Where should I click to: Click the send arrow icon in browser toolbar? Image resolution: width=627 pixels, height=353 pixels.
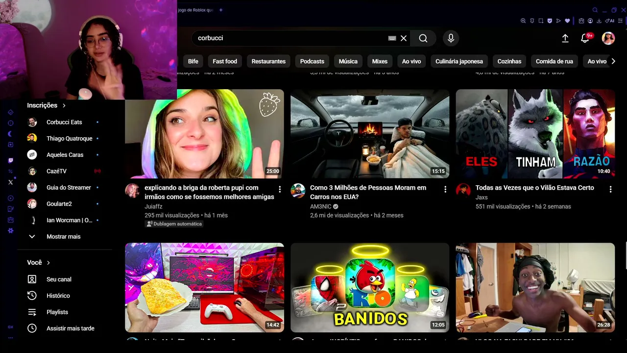coord(558,21)
